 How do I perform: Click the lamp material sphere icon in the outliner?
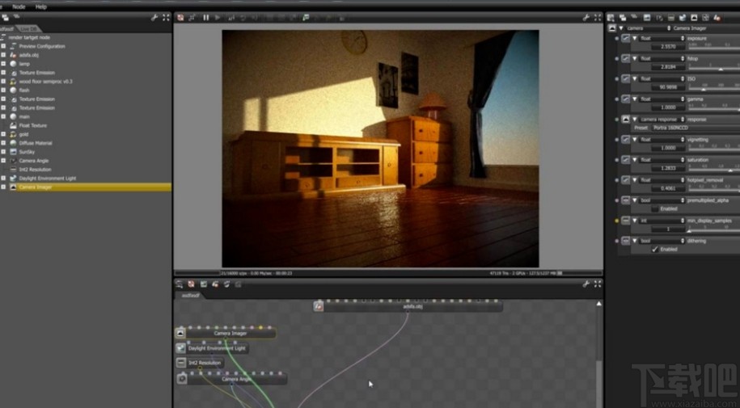coord(13,64)
